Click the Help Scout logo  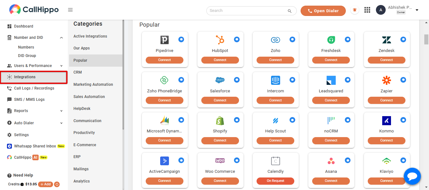coord(275,121)
